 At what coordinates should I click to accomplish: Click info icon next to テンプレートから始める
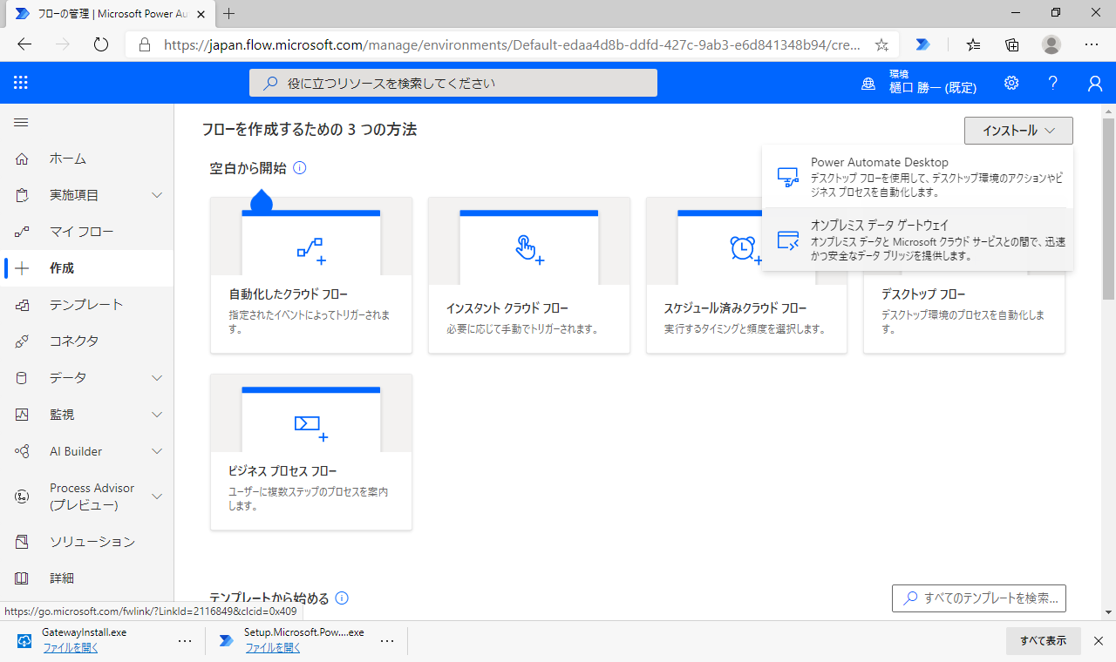(342, 598)
